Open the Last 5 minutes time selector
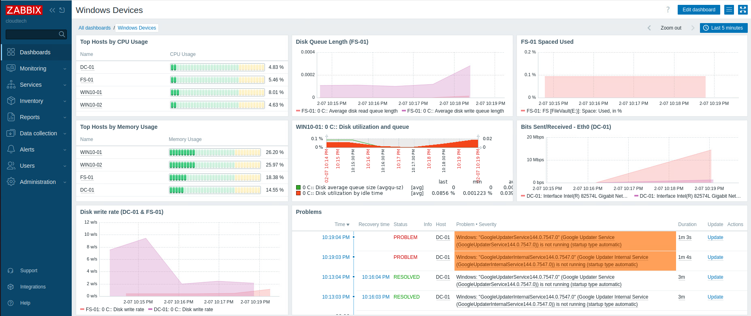 tap(723, 28)
